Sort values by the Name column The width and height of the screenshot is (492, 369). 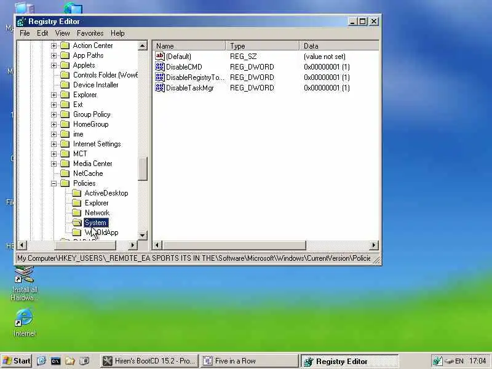coord(189,46)
